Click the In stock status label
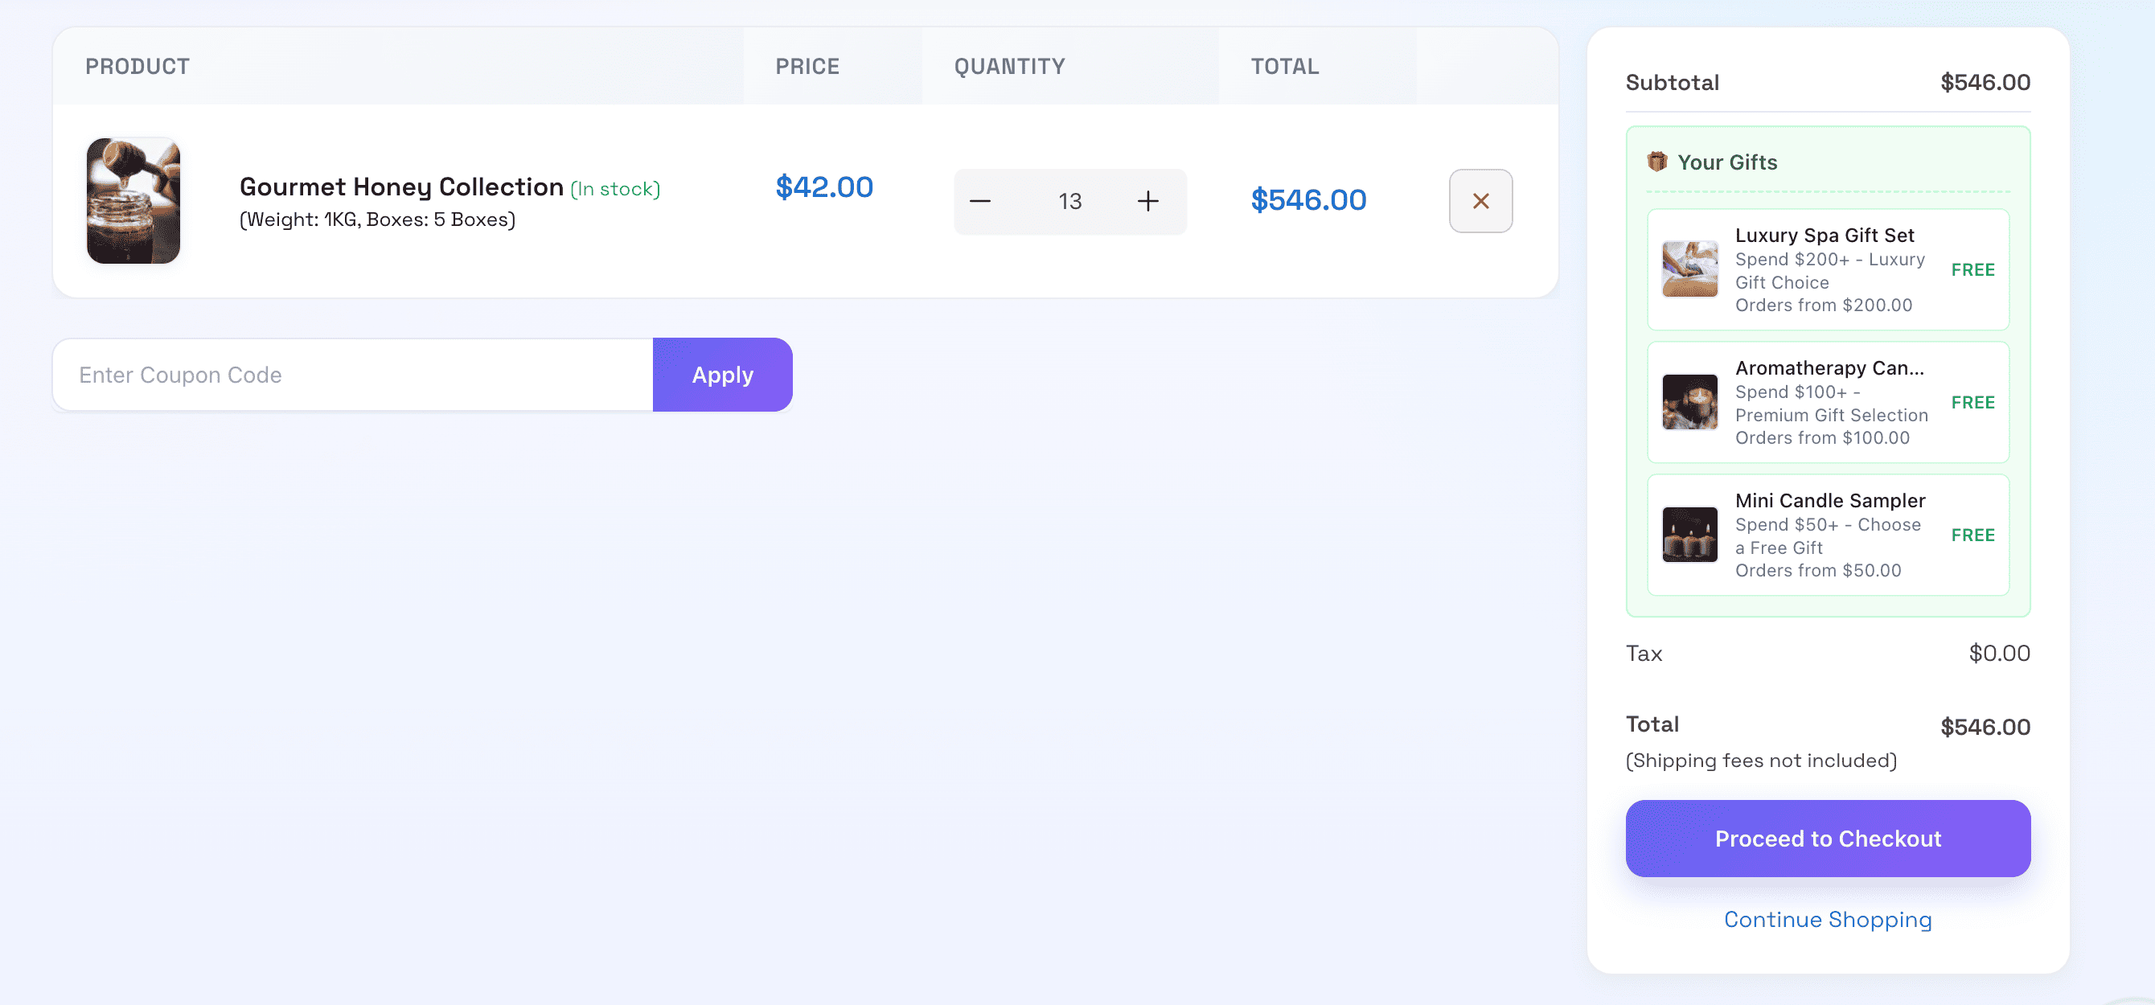2155x1005 pixels. pos(616,189)
